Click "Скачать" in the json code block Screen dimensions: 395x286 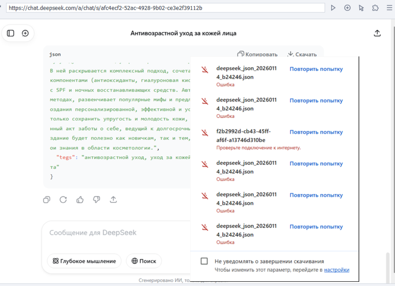pyautogui.click(x=302, y=54)
